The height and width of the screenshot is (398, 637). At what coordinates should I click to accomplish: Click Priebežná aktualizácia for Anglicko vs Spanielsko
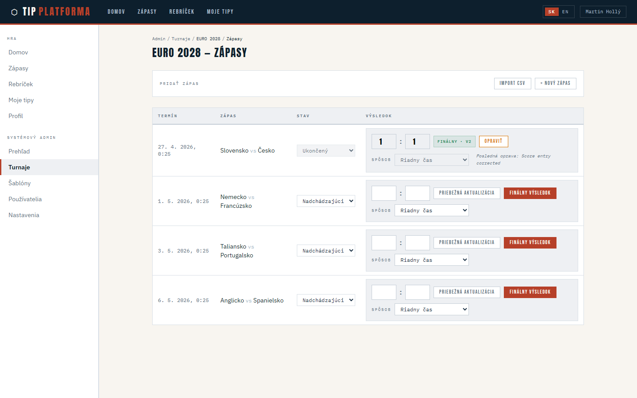pyautogui.click(x=467, y=292)
